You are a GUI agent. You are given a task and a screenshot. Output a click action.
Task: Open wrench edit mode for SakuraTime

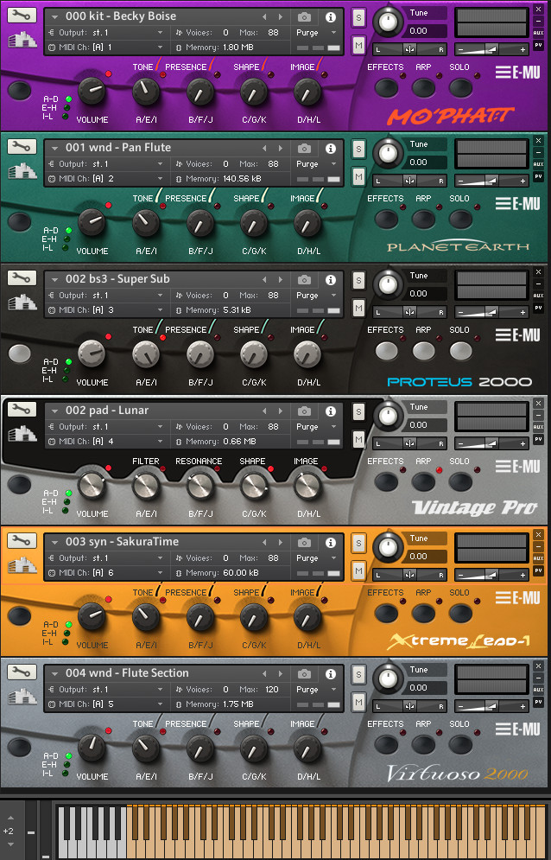(22, 541)
